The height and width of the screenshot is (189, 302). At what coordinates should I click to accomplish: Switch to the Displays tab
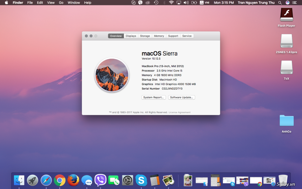coord(131,36)
